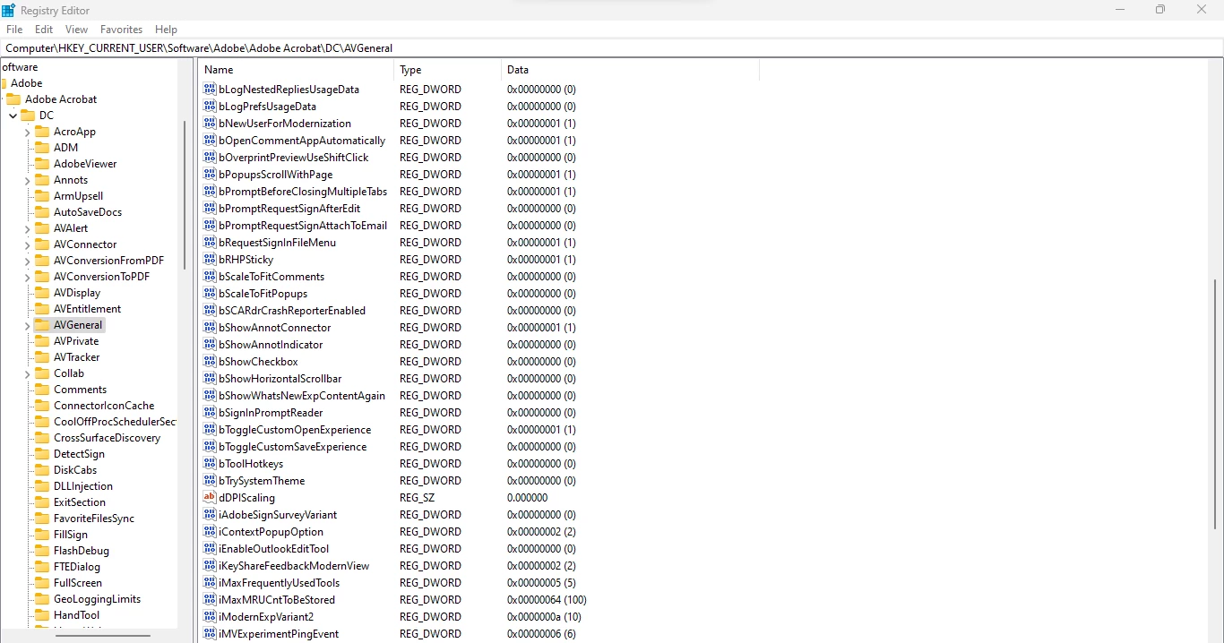Select the bPromptBeforeClosingMultipleTabs value
Screen dimensions: 1224x643
pyautogui.click(x=303, y=192)
